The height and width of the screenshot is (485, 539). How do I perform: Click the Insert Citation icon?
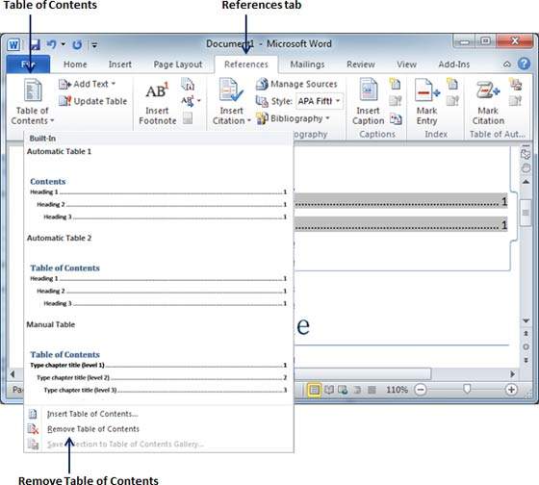(231, 90)
